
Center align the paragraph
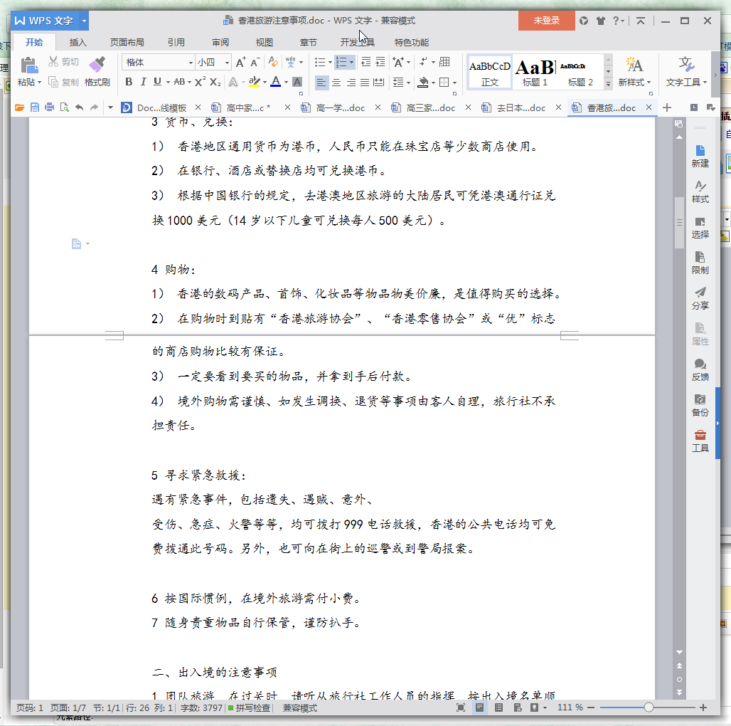(336, 83)
